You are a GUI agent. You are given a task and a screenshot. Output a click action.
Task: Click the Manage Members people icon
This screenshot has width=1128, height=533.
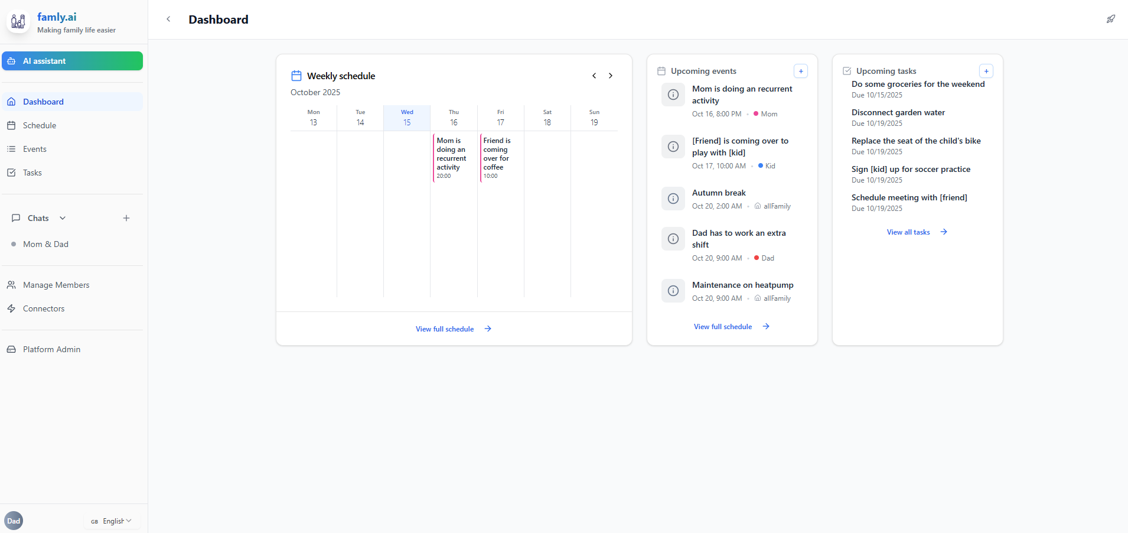(x=12, y=284)
